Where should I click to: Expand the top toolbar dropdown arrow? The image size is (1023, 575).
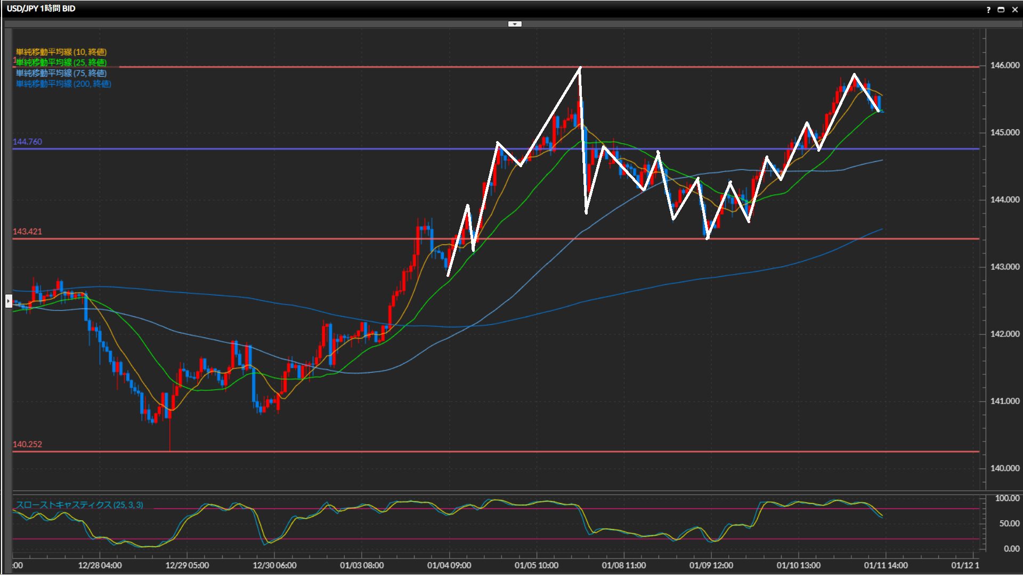[x=515, y=24]
